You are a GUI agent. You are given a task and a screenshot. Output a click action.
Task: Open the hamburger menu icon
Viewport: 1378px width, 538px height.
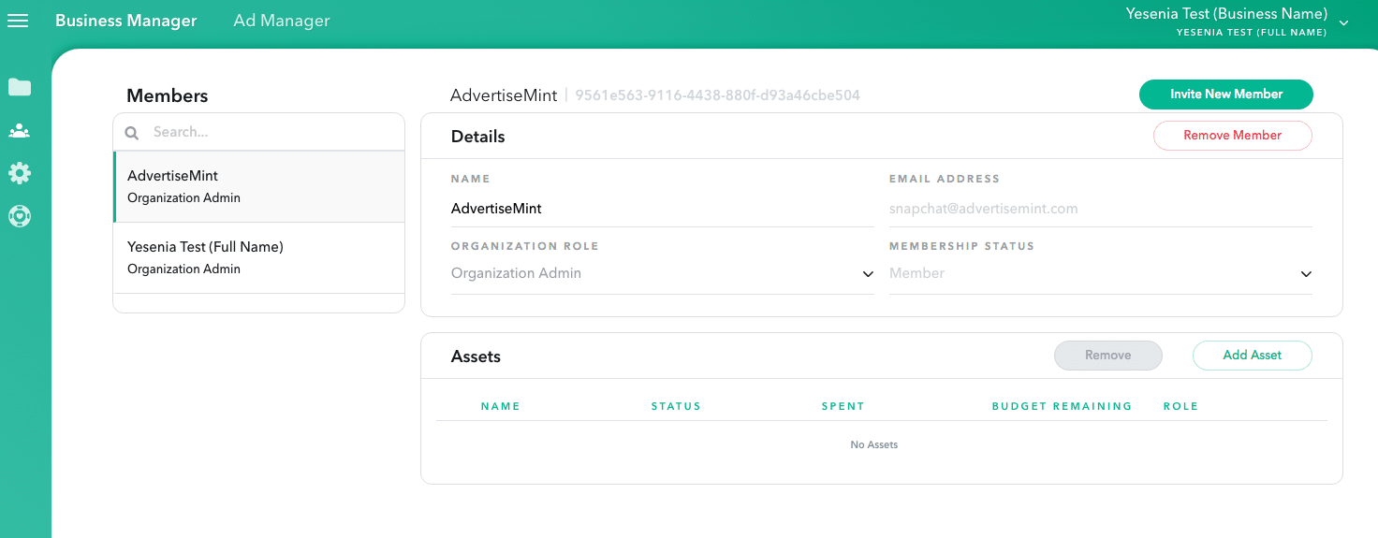click(x=18, y=21)
